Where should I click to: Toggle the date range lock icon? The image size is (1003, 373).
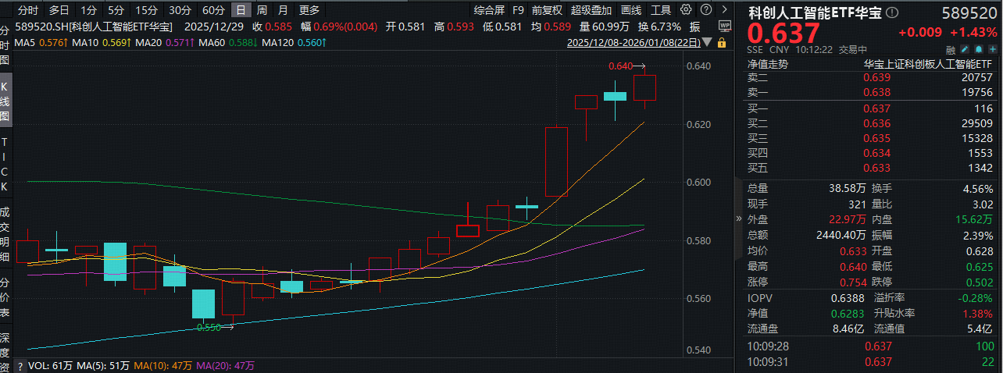[x=722, y=42]
